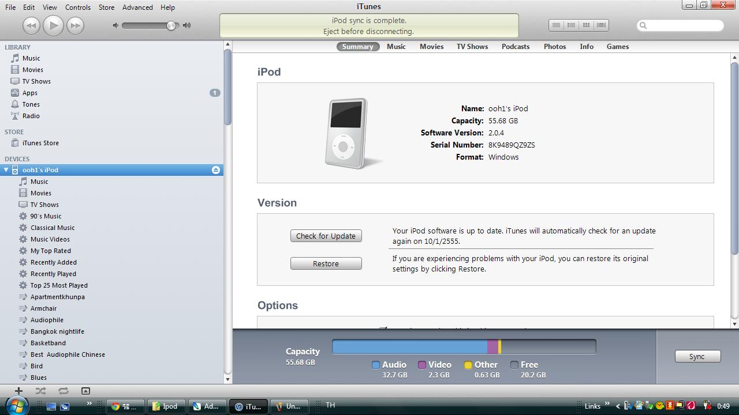Expand the quick launch overflow chevron
The image size is (739, 415).
(89, 403)
